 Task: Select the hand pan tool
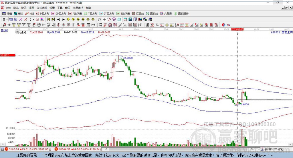tap(99, 19)
